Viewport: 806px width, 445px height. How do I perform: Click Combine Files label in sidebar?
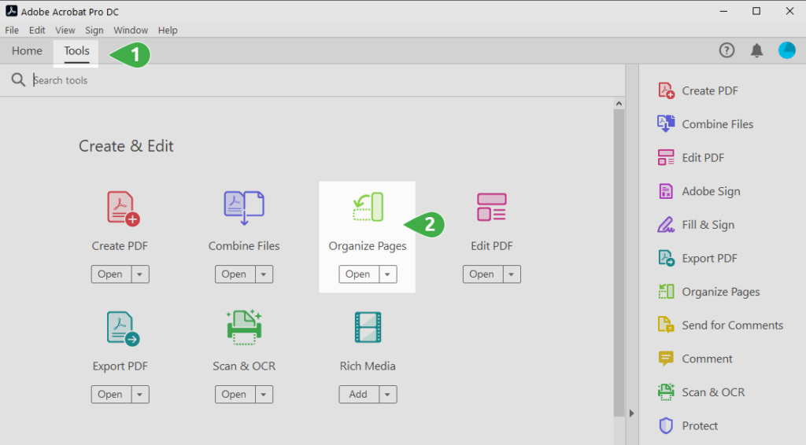[718, 124]
